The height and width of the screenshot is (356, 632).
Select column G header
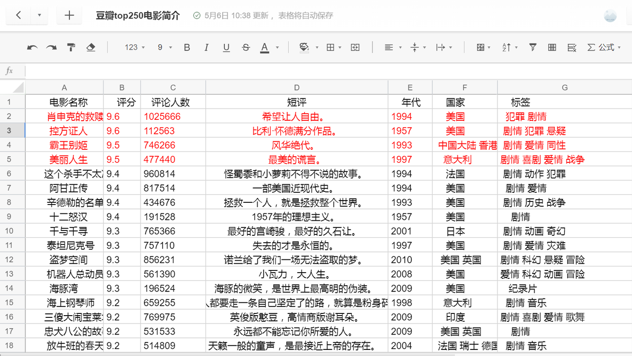[564, 87]
